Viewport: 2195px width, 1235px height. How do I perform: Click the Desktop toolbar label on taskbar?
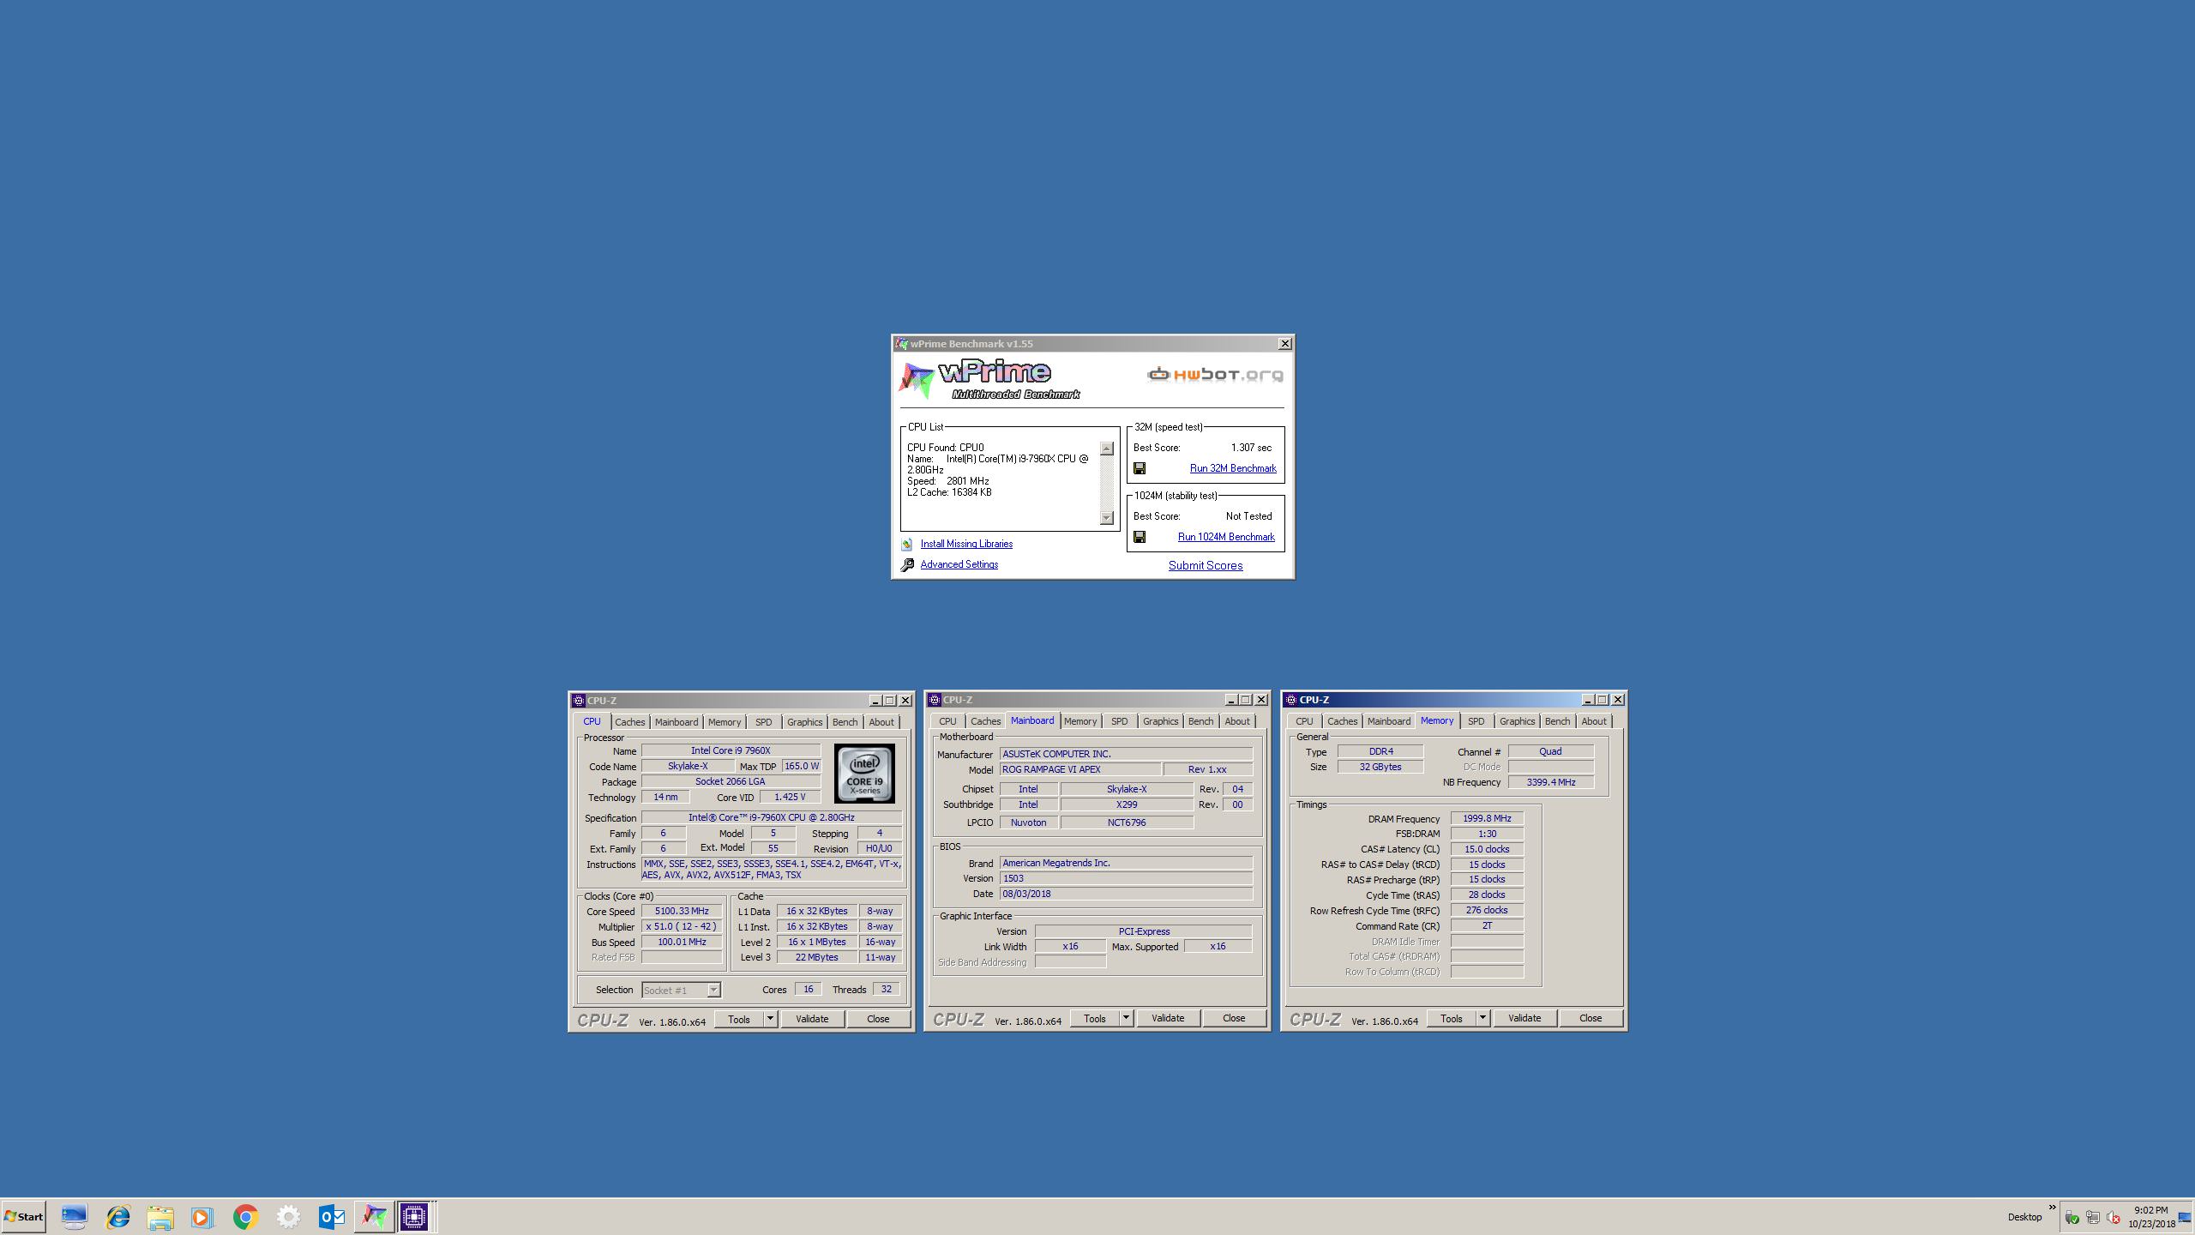click(x=2024, y=1217)
